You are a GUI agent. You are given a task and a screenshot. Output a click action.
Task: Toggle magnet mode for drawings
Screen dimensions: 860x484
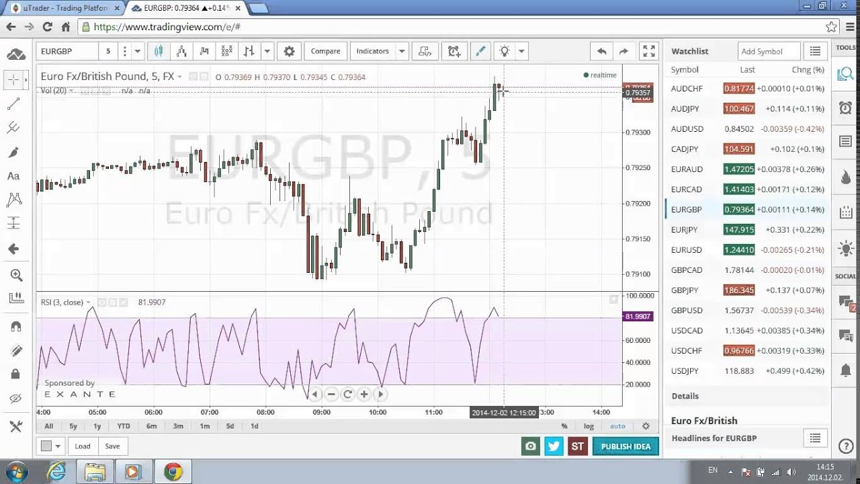coord(15,327)
